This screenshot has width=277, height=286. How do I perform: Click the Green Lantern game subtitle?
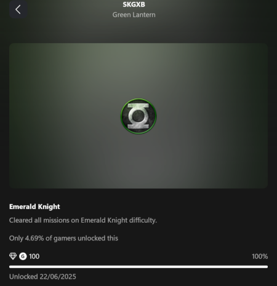(x=134, y=15)
